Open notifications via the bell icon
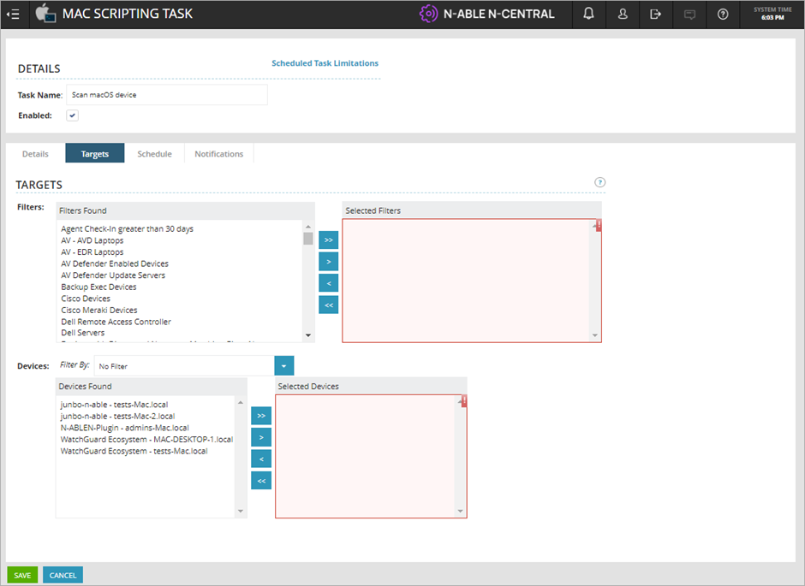Viewport: 805px width, 586px height. click(x=588, y=14)
